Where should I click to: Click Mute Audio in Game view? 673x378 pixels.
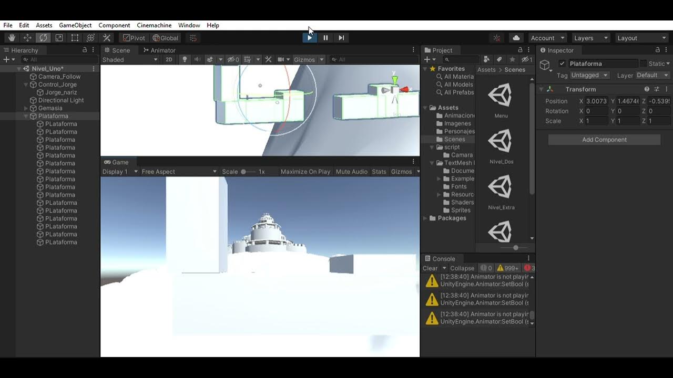(352, 172)
